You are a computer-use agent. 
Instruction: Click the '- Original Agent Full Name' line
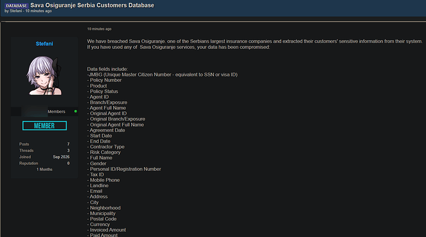click(115, 125)
